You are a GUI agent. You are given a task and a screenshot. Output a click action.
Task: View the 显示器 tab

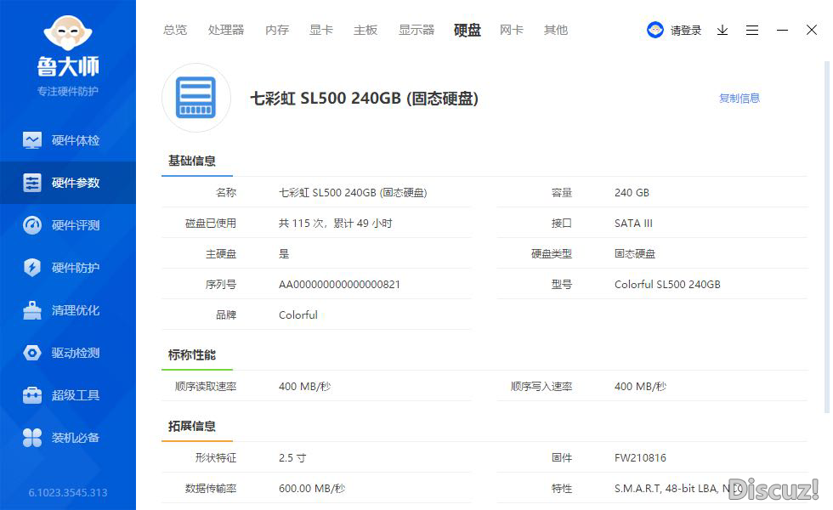coord(416,30)
